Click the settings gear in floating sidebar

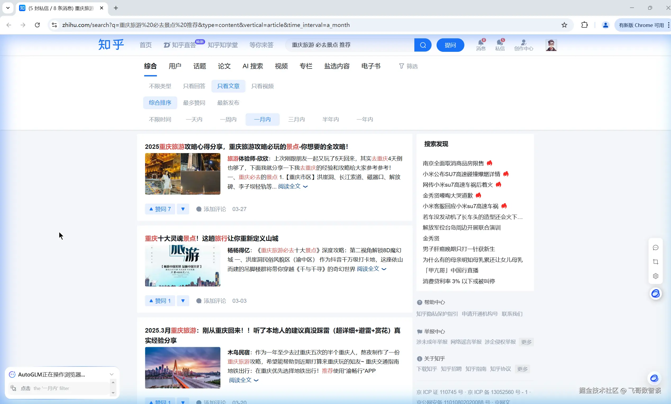click(x=655, y=276)
